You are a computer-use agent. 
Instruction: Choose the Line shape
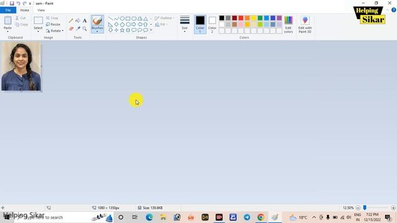110,19
